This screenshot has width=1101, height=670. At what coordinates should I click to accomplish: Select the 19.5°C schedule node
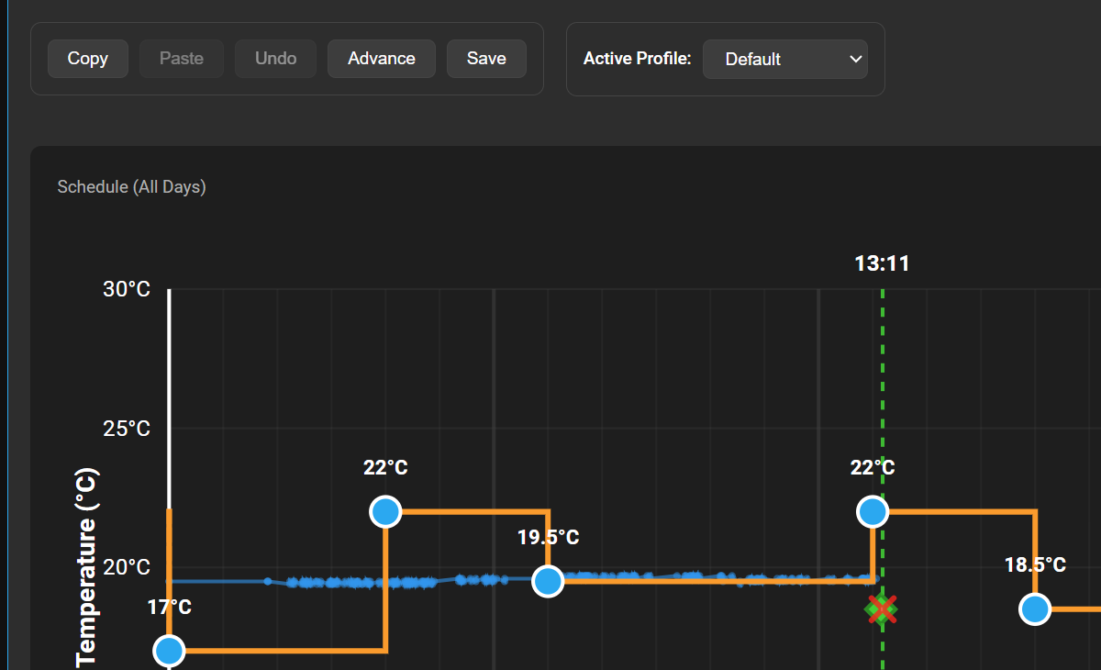[548, 581]
